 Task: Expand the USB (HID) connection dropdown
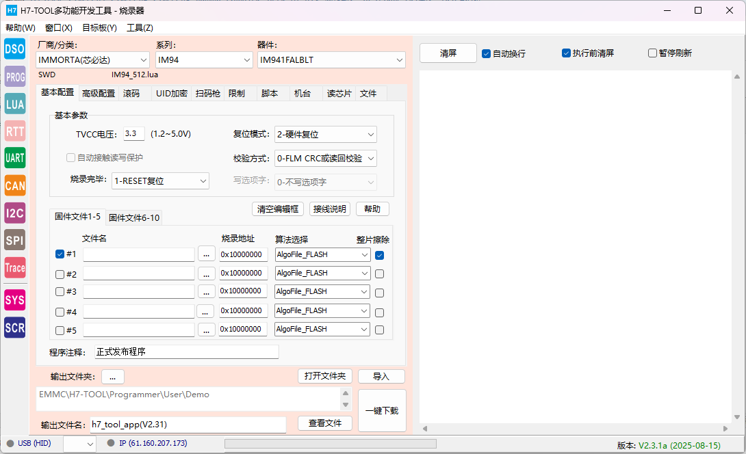click(x=79, y=444)
